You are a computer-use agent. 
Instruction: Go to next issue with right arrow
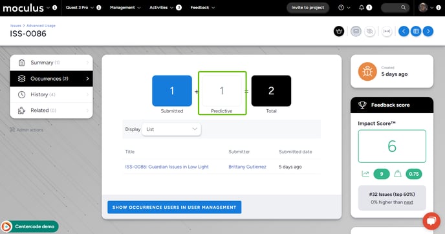tap(428, 31)
